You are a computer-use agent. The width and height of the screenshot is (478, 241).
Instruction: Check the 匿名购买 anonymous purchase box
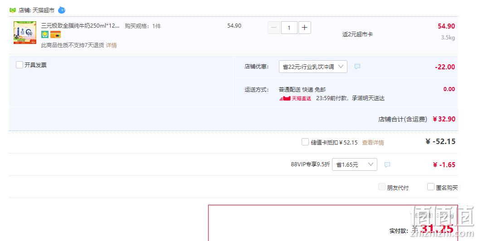[x=430, y=187]
